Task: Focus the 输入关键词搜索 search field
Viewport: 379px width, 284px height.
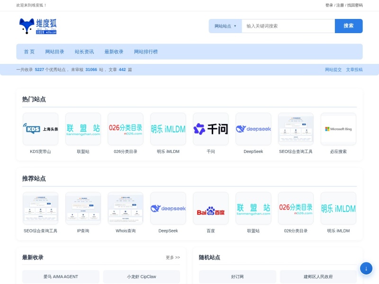Action: [288, 26]
